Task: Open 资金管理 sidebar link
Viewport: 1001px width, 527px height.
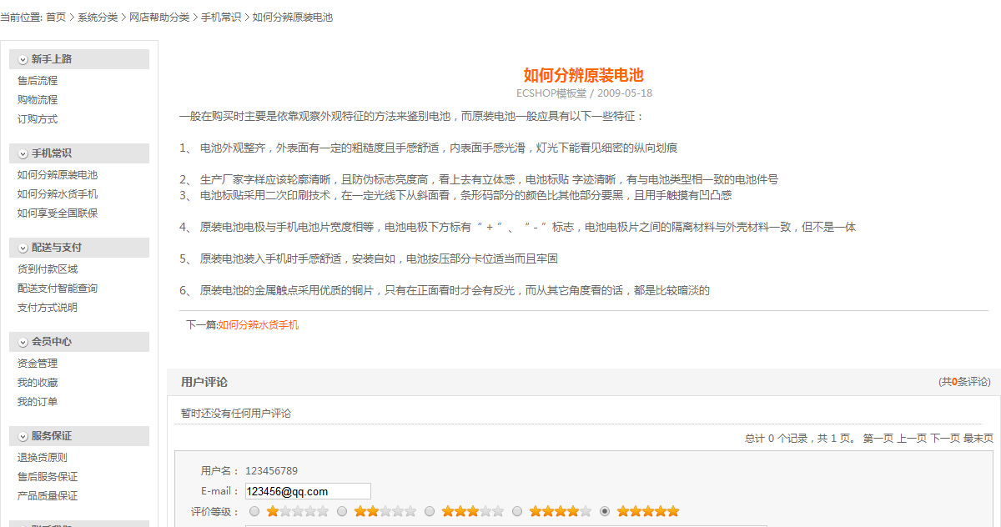Action: [38, 364]
